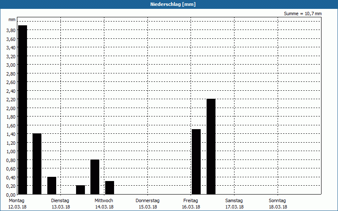Click the Friday bar reaching 2,20 mm
This screenshot has width=338, height=211.
tap(211, 146)
